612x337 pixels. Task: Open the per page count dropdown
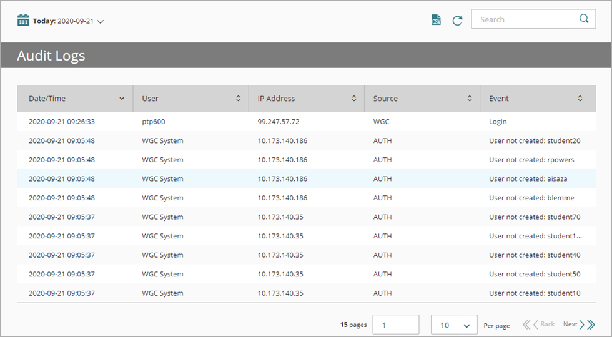pos(454,325)
